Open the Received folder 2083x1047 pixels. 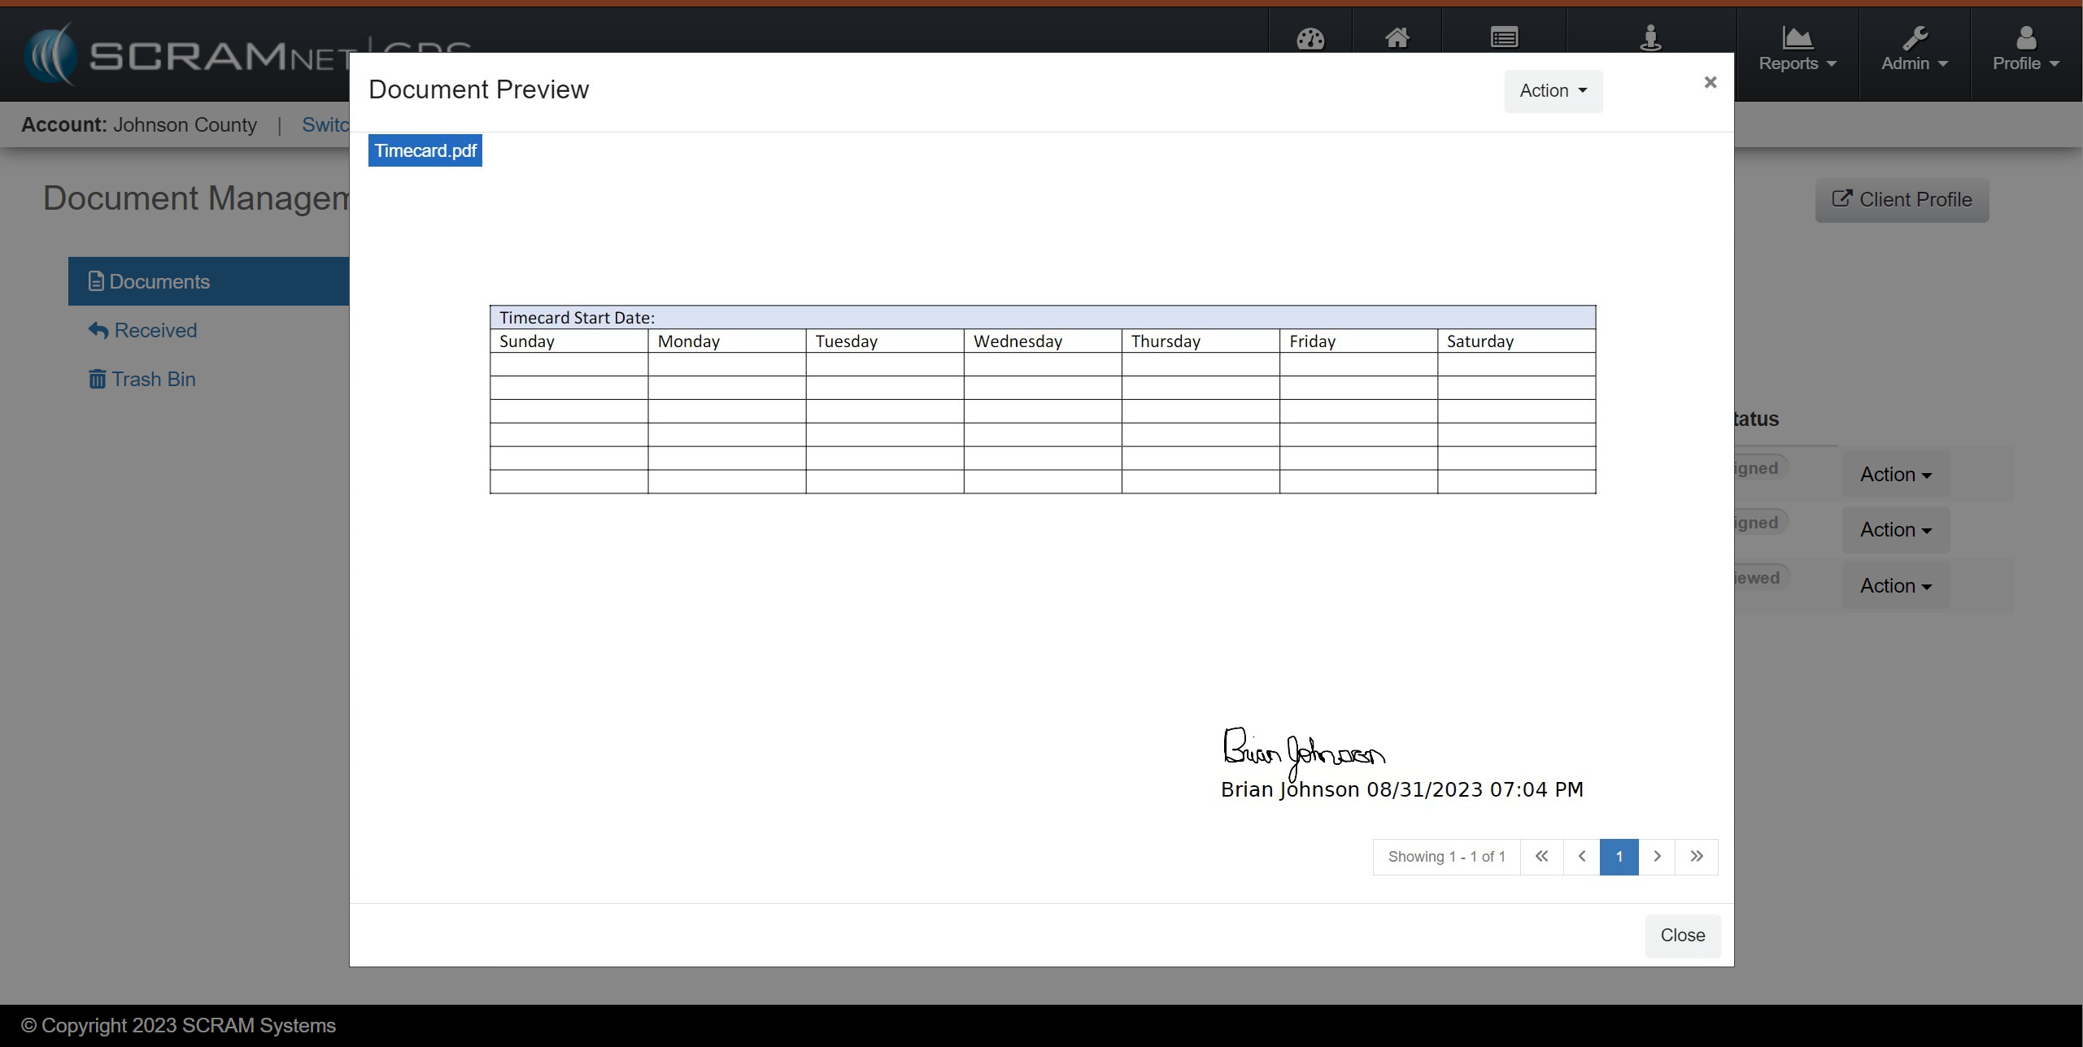pos(155,330)
